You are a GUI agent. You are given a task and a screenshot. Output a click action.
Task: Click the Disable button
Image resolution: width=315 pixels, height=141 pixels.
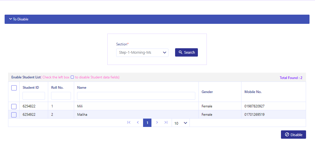293,135
